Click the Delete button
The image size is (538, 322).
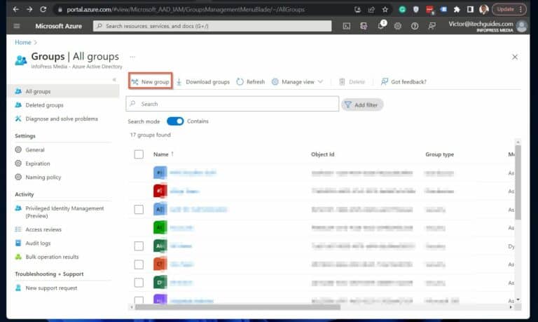tap(352, 82)
